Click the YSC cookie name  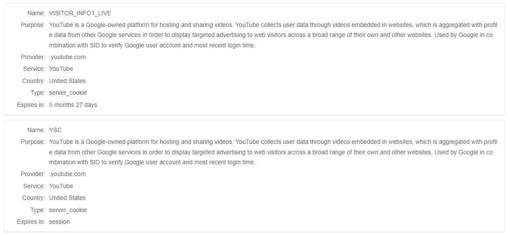(55, 130)
